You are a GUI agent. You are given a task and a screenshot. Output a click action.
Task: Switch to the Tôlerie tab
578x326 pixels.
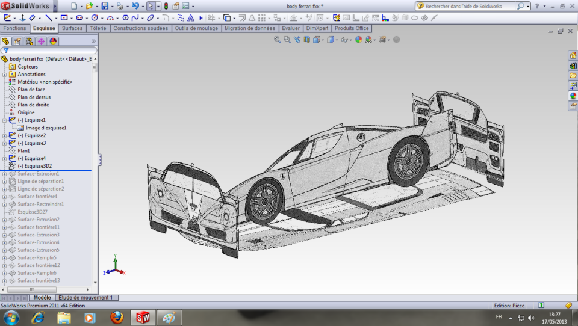click(x=98, y=28)
